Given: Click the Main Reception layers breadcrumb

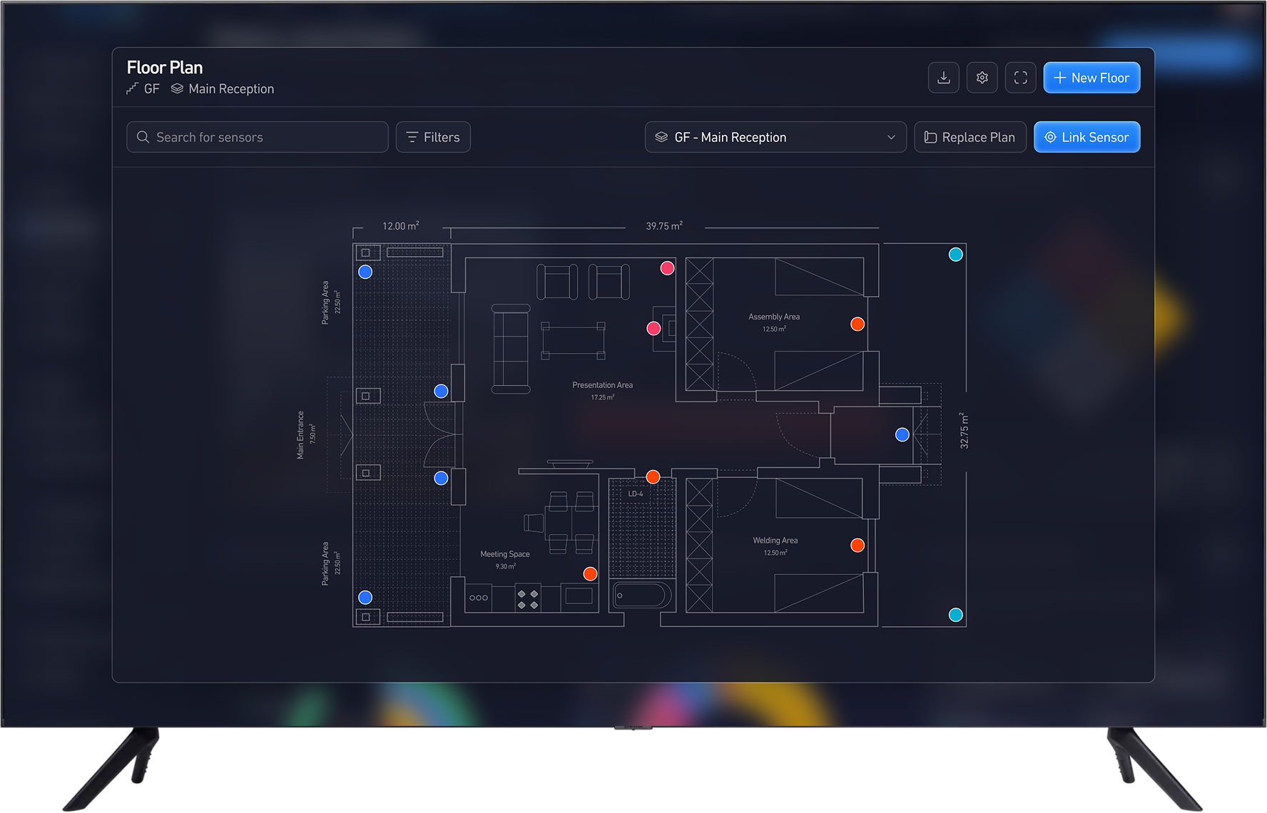Looking at the screenshot, I should [x=223, y=88].
